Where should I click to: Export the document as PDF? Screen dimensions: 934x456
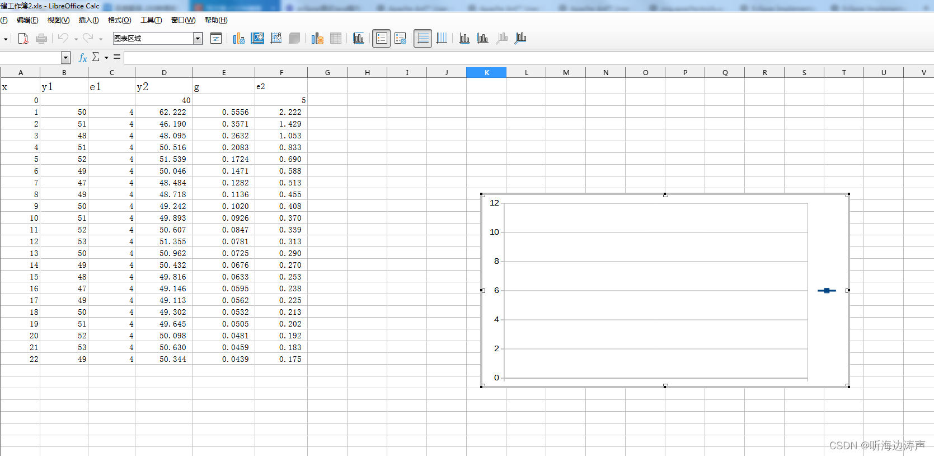(23, 38)
